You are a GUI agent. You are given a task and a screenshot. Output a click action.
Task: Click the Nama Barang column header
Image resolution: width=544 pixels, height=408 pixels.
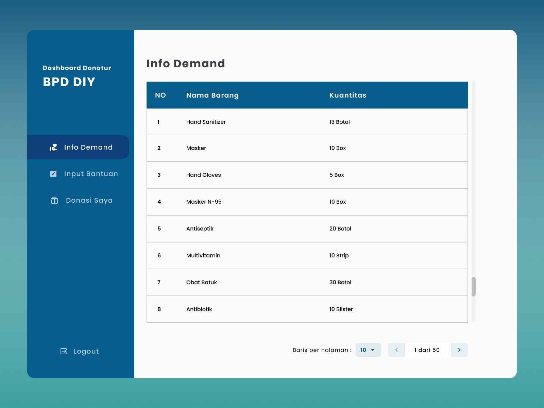click(x=213, y=95)
